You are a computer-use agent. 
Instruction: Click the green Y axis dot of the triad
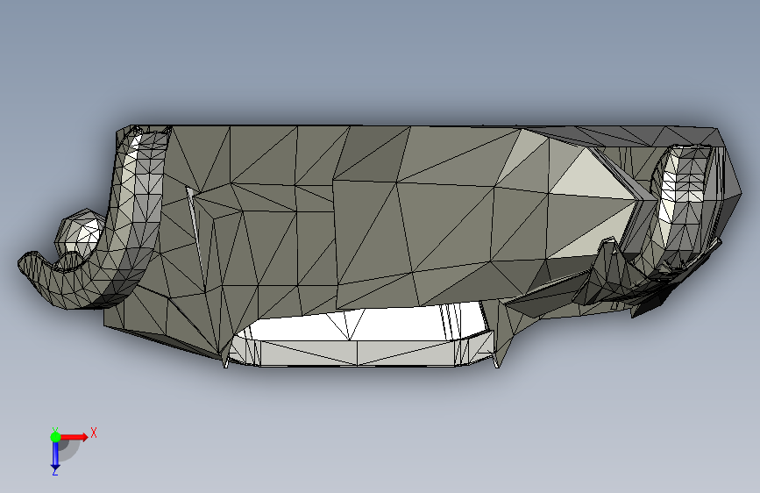coord(55,437)
